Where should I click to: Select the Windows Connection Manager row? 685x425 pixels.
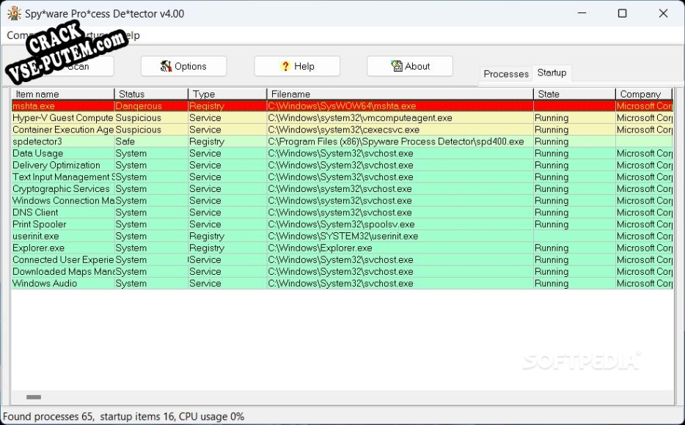(342, 200)
